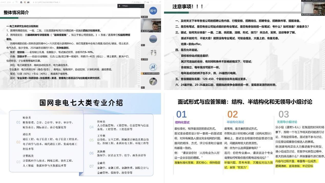Click the 工学类 category heading
Screen dimensions: 325x183
pos(101,136)
